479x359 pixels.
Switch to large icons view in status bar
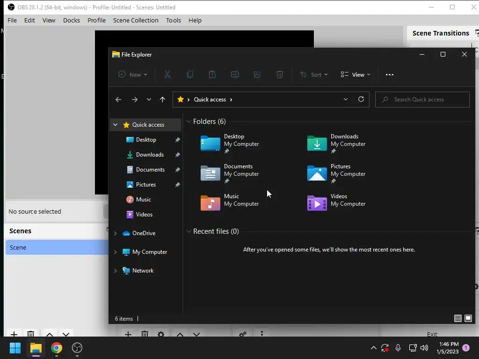(468, 319)
